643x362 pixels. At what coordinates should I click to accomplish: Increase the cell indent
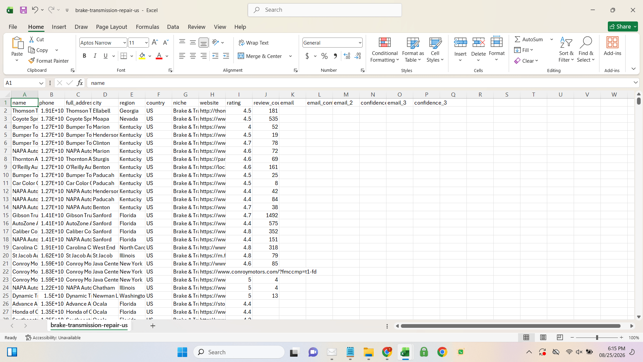tap(226, 56)
